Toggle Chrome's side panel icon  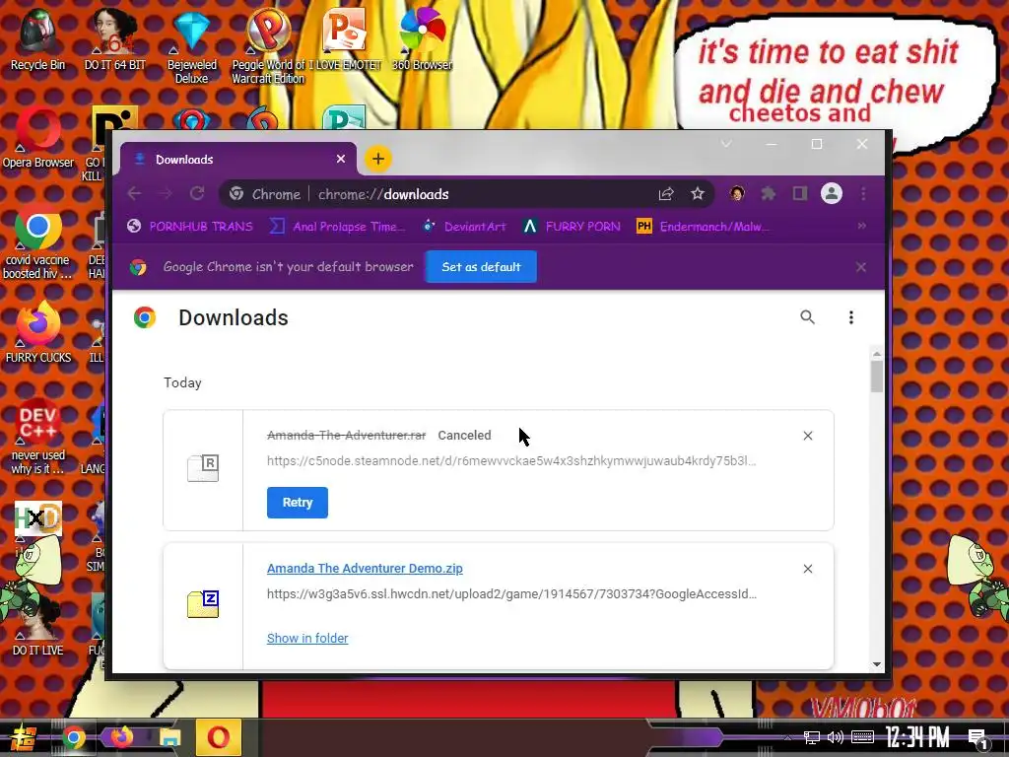click(800, 194)
